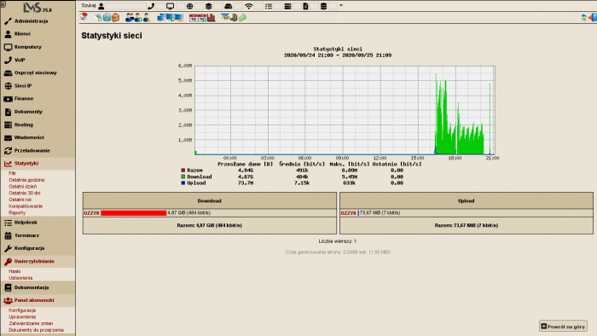
Task: Click the layers stack search icon
Action: (x=209, y=6)
